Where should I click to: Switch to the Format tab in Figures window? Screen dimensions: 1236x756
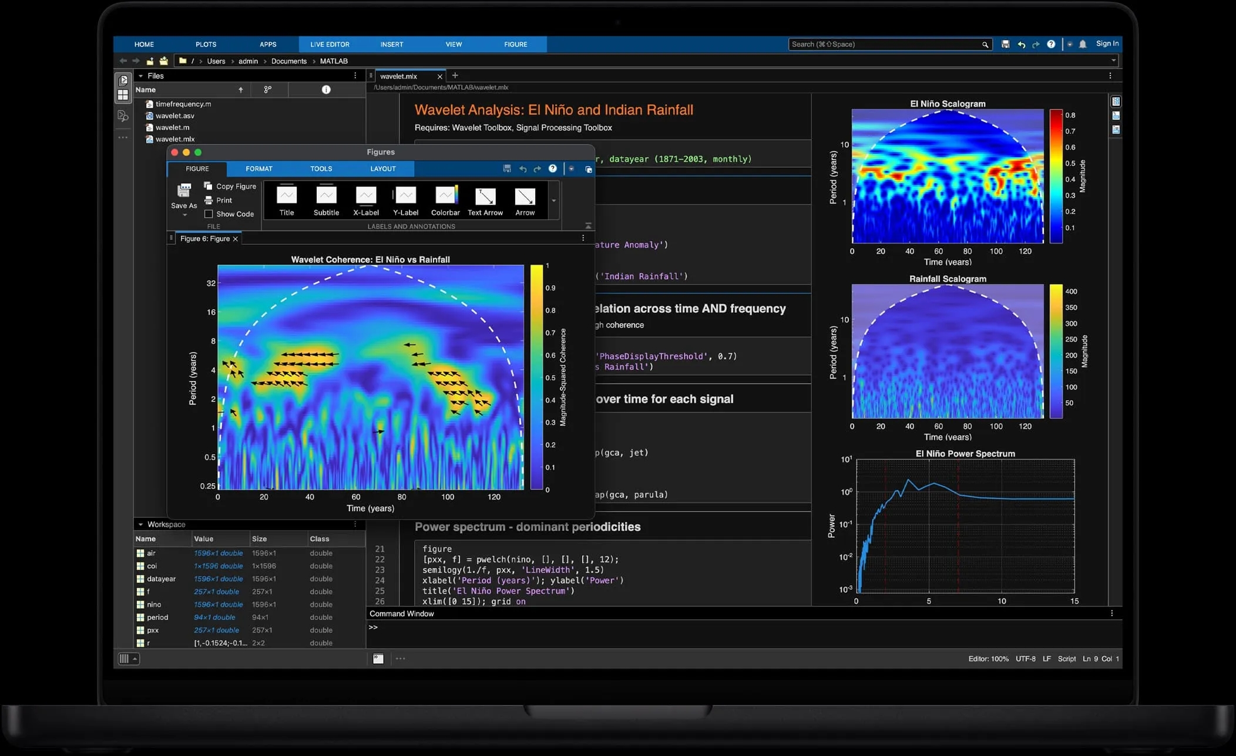pos(258,168)
